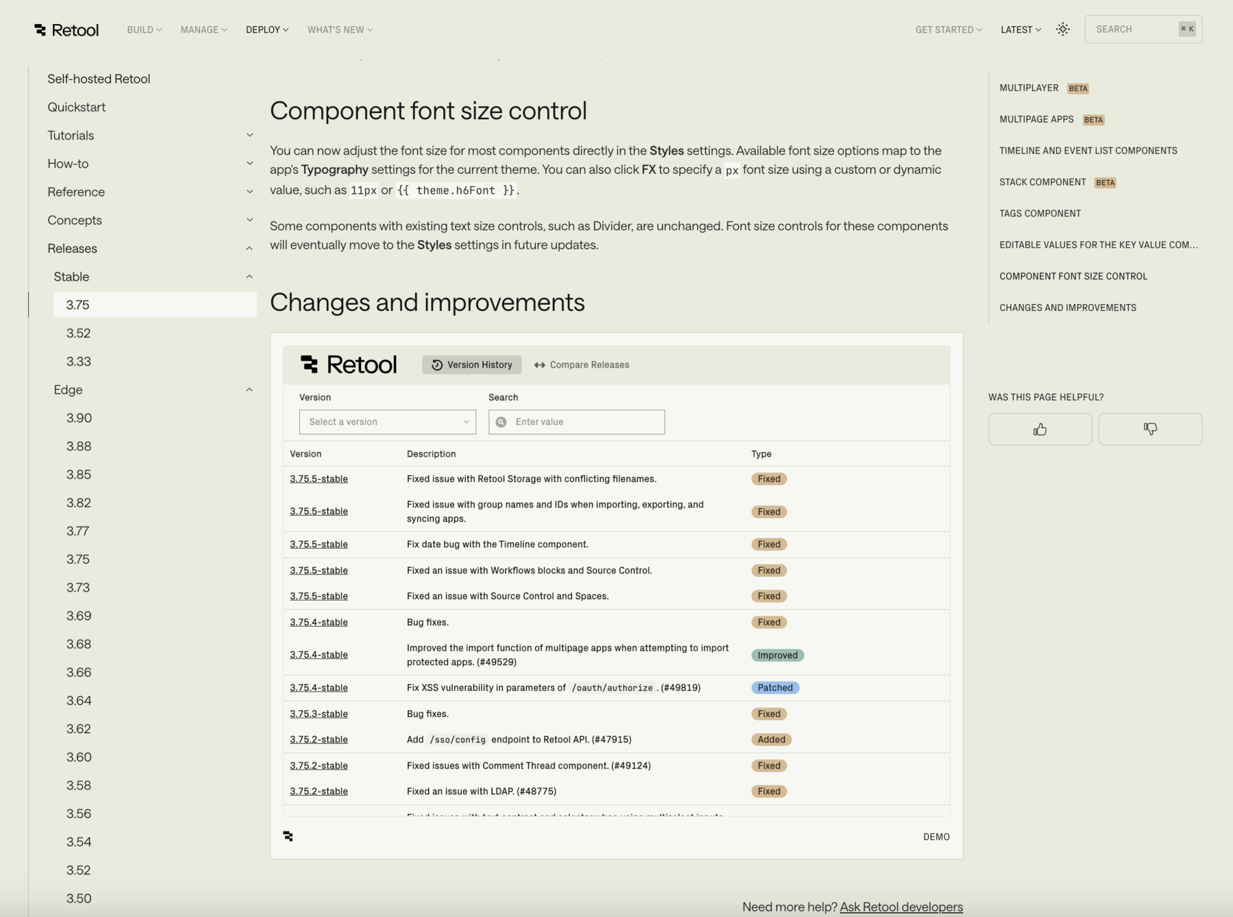Open Ask Retool developers link
This screenshot has height=917, width=1233.
click(901, 907)
